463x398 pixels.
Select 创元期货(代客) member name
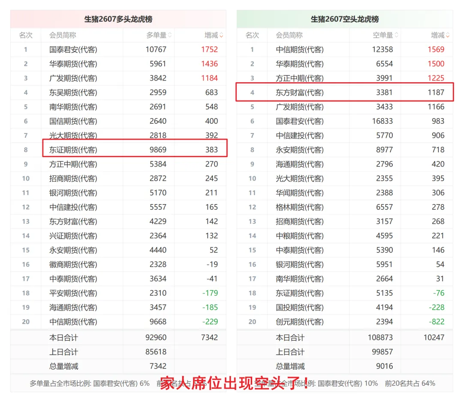coord(300,322)
